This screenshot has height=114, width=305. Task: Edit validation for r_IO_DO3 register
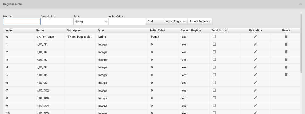(255, 98)
